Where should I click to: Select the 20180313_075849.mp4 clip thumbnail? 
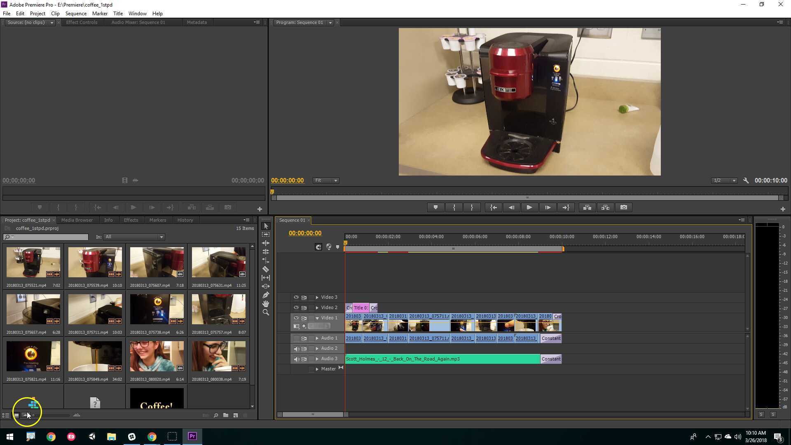coord(95,356)
